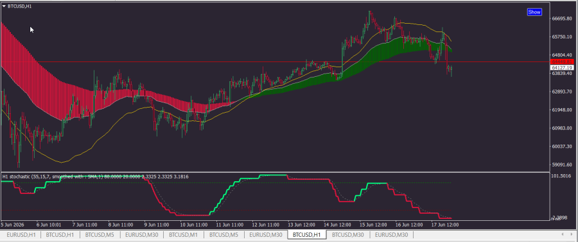Switch to the EURUSD,H1 chart tab

[21, 235]
